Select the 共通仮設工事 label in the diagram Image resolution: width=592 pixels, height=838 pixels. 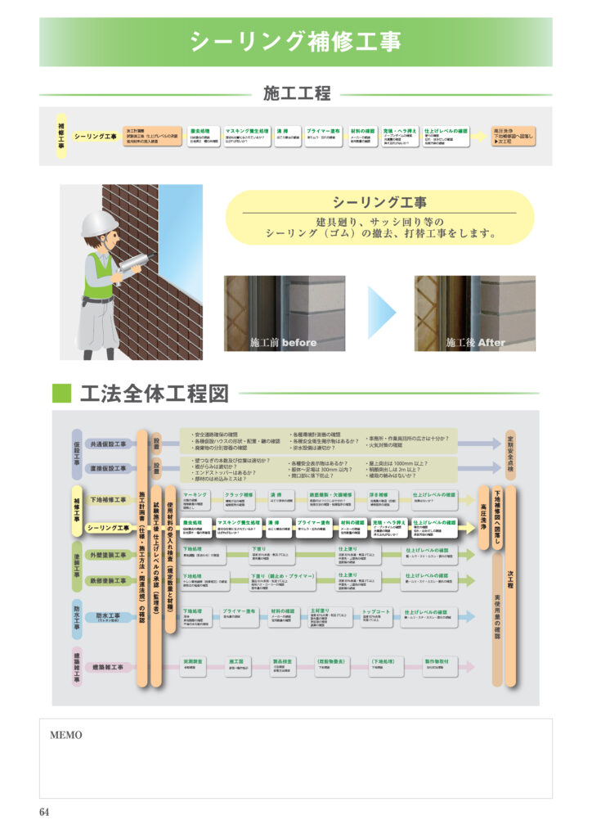tap(110, 444)
